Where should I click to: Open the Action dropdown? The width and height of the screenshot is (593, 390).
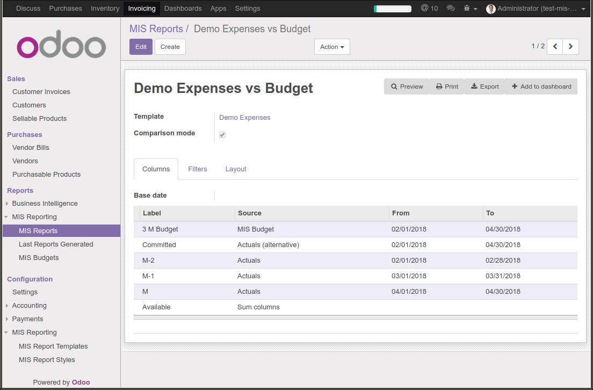[331, 47]
